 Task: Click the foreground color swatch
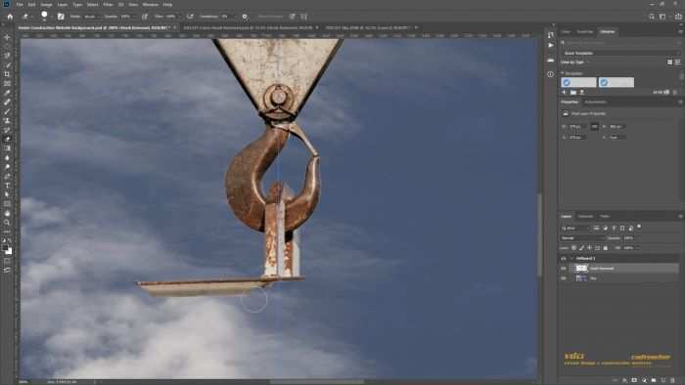[x=5, y=248]
